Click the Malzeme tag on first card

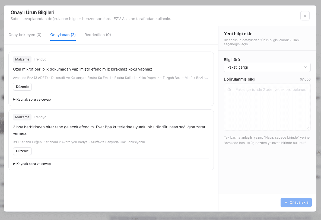[22, 59]
